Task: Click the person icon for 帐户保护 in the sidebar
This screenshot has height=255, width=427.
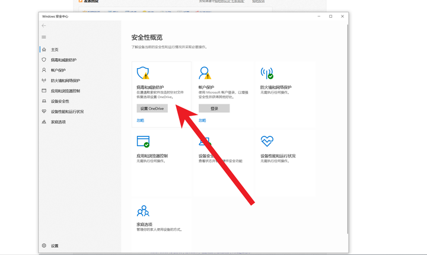Action: [44, 70]
